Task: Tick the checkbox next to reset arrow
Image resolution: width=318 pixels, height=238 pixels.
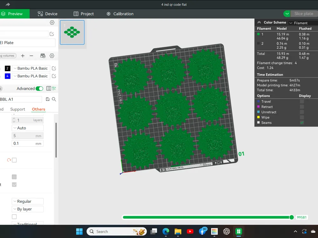Action: 14,160
